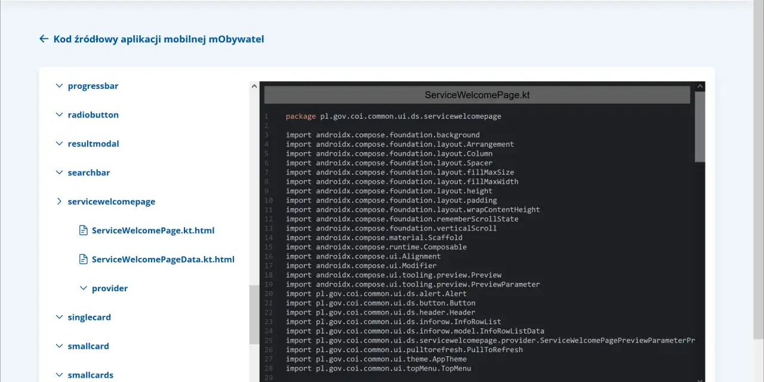Image resolution: width=764 pixels, height=382 pixels.
Task: Click the tree panel scroll-up arrow
Action: click(254, 87)
